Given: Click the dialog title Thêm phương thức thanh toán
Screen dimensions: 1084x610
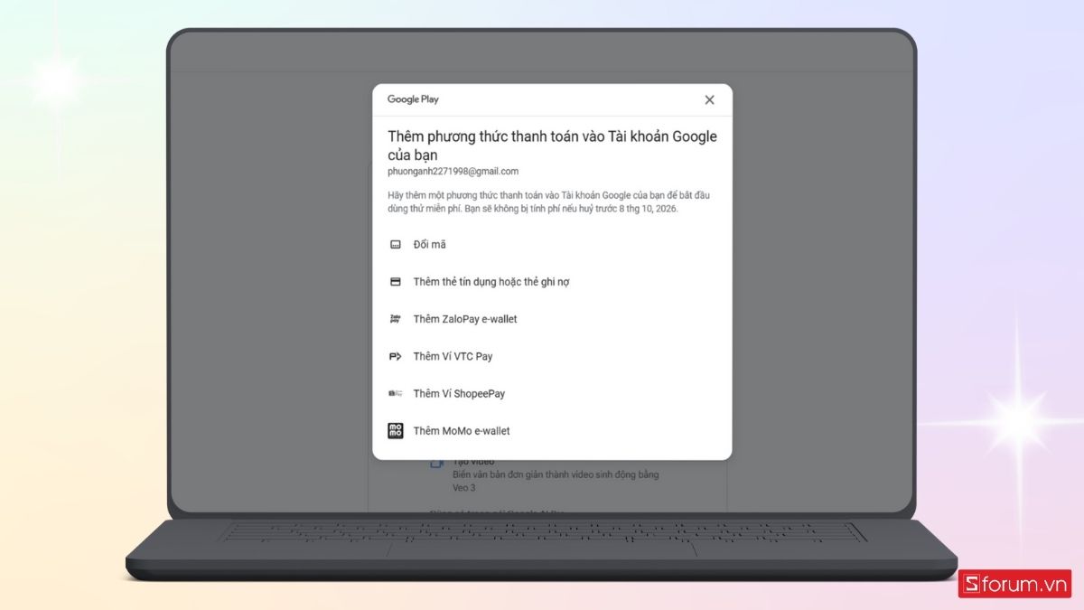Looking at the screenshot, I should pyautogui.click(x=552, y=145).
